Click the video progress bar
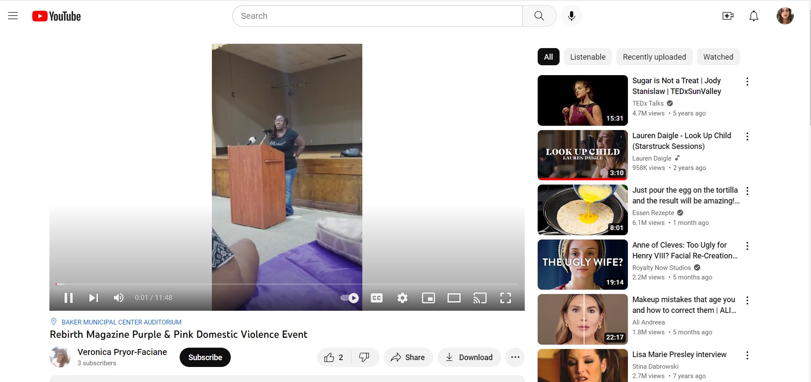The height and width of the screenshot is (382, 811). pos(287,284)
